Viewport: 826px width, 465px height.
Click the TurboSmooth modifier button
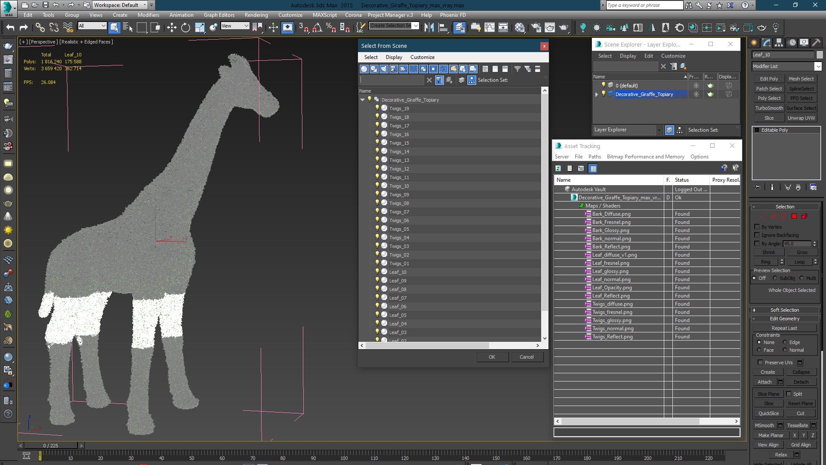pyautogui.click(x=769, y=108)
